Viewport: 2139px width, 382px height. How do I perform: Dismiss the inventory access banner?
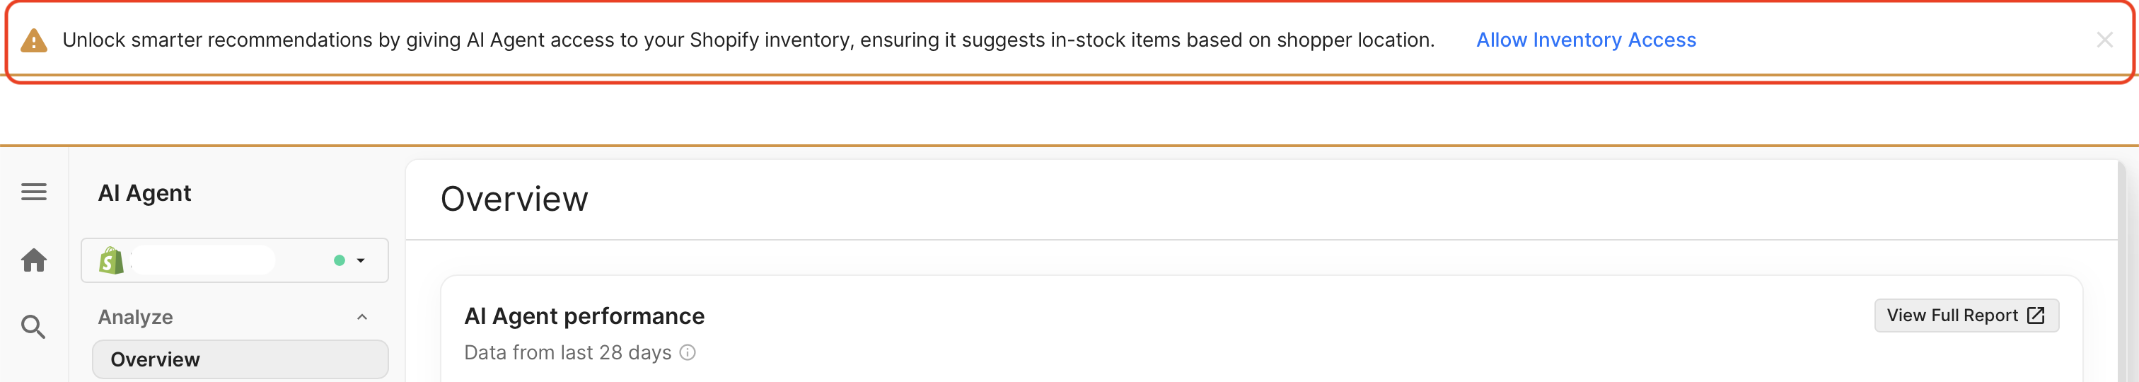click(2104, 40)
